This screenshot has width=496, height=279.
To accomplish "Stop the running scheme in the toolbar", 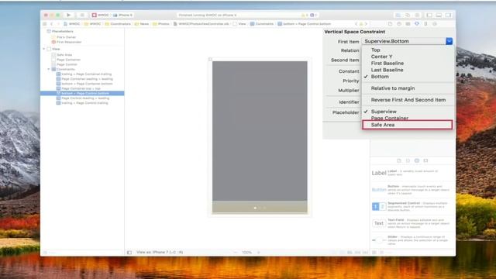I will coord(82,15).
